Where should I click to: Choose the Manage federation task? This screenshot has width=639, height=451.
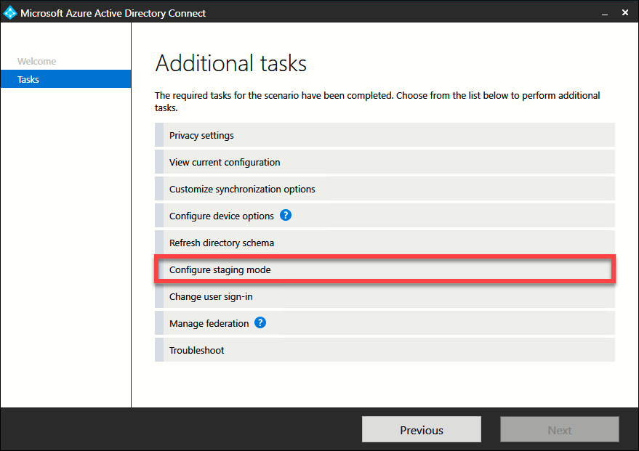[x=209, y=323]
